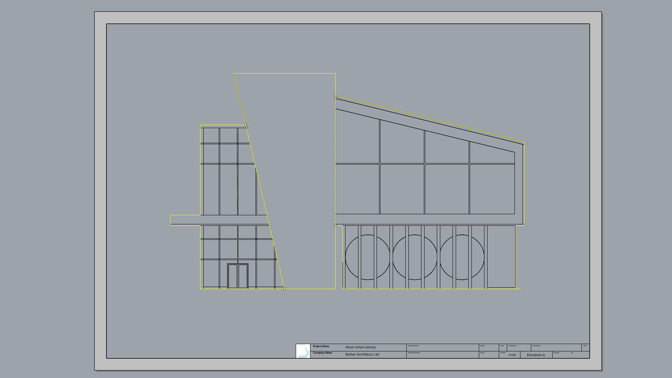This screenshot has width=672, height=378.
Task: Select the 'Elevation A' drawing title
Action: 535,355
